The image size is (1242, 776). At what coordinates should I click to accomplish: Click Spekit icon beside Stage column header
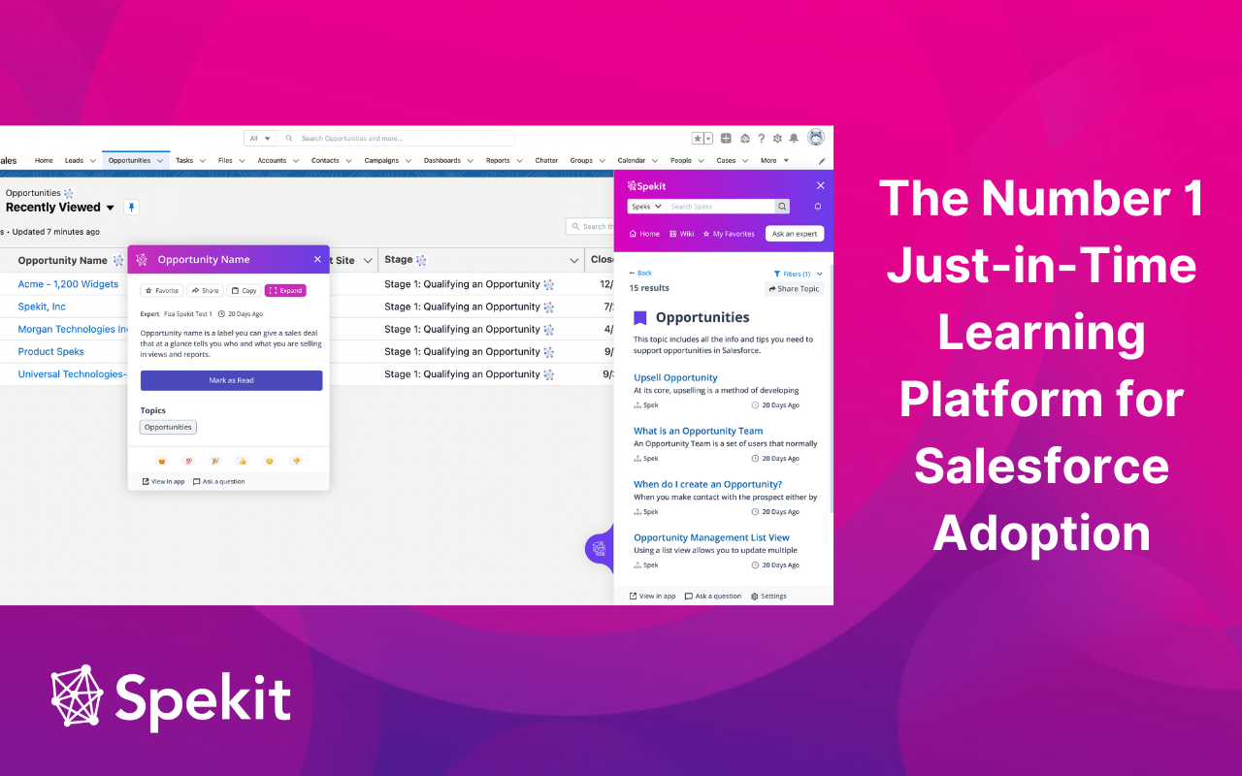click(421, 260)
